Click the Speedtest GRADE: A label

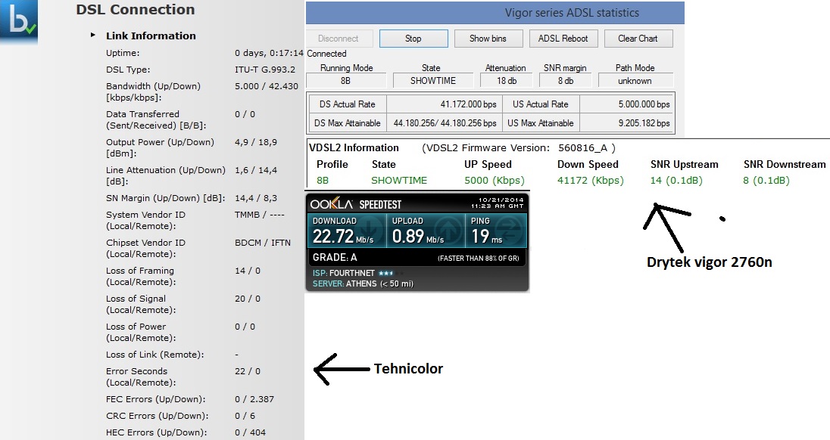pyautogui.click(x=335, y=257)
